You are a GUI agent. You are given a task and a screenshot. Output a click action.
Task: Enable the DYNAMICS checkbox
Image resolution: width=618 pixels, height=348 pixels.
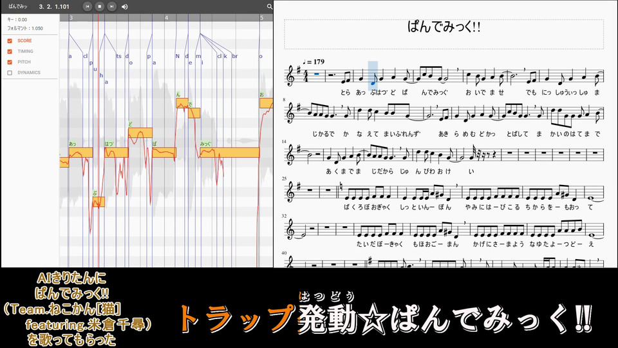10,73
